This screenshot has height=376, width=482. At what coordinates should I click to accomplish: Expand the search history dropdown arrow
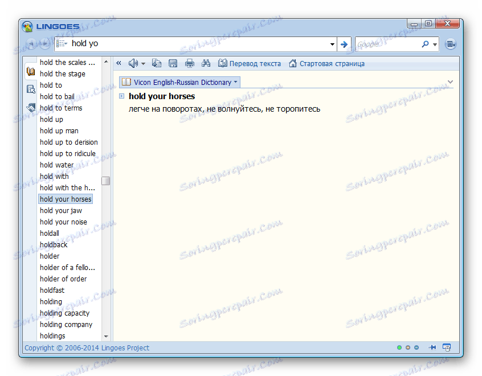pos(332,44)
